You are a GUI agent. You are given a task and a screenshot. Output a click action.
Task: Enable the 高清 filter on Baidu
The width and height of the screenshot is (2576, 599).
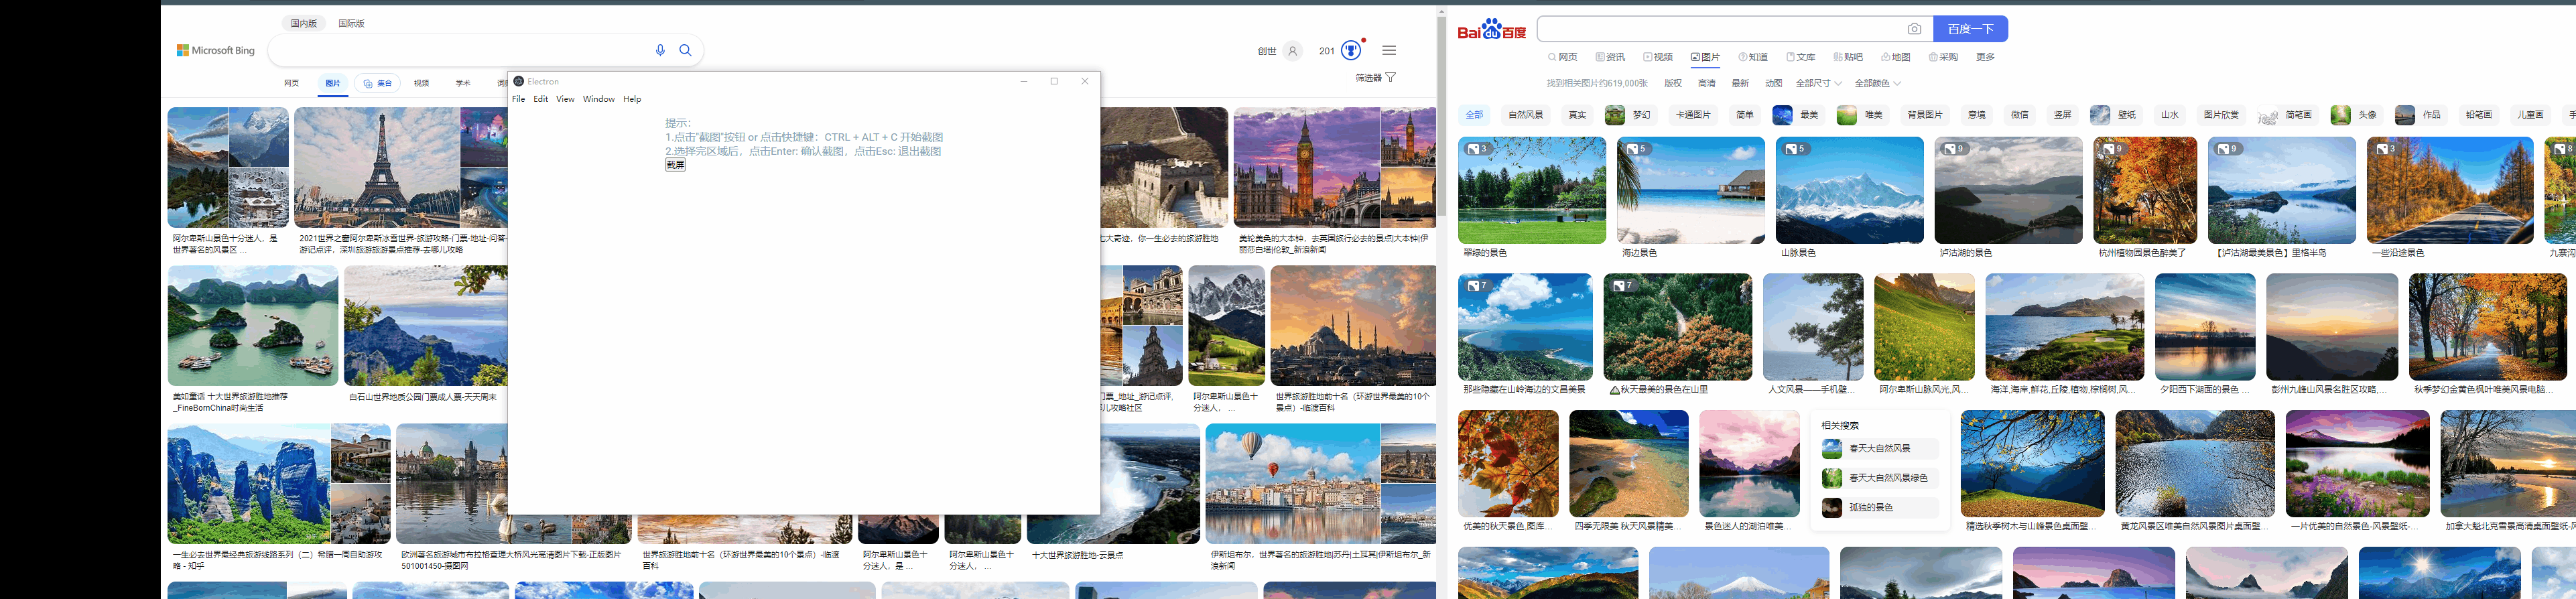(x=1707, y=83)
